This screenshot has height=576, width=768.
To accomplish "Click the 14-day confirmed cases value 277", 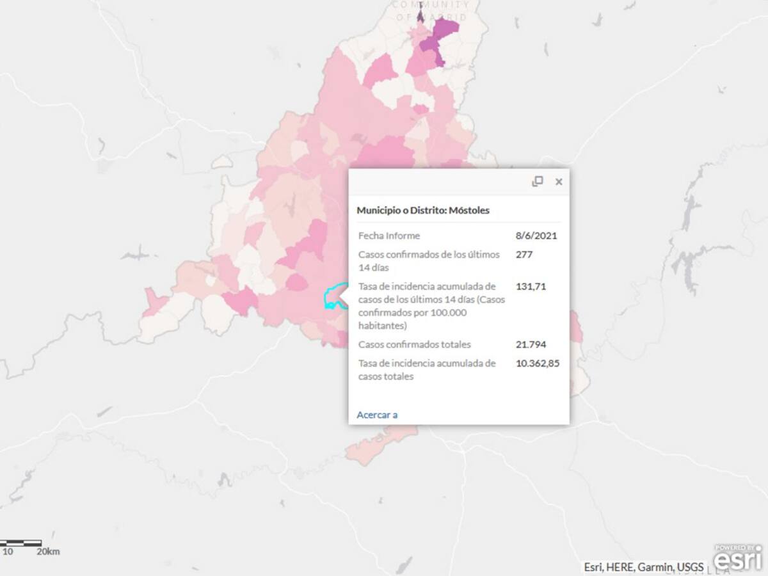I will (x=524, y=255).
